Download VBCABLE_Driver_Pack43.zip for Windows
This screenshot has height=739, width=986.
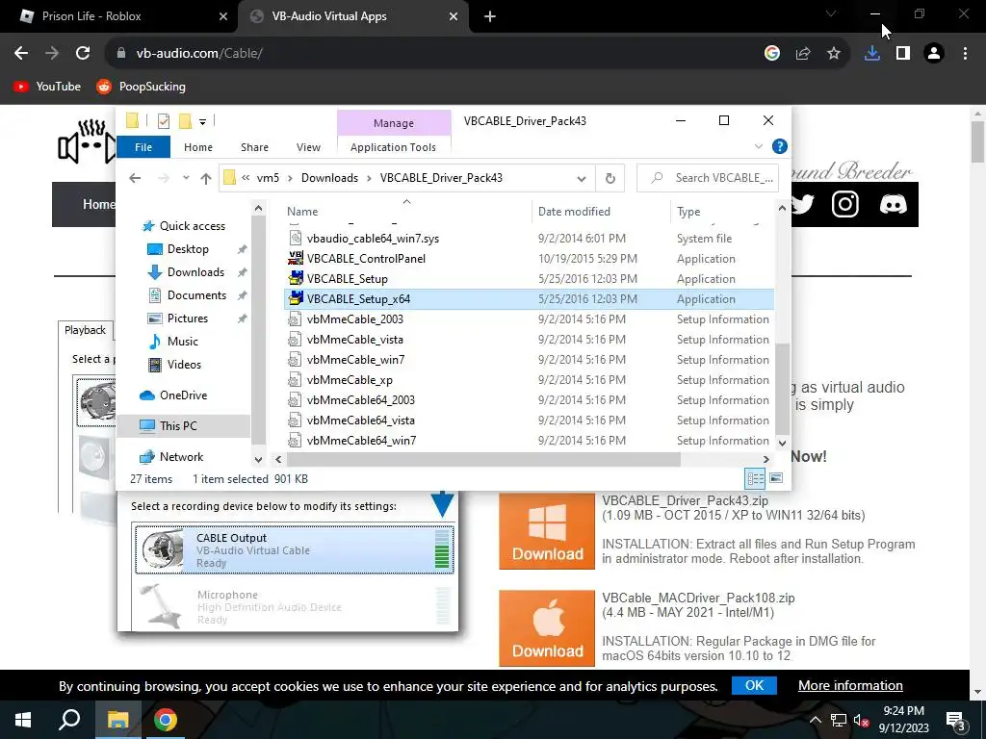pyautogui.click(x=547, y=531)
